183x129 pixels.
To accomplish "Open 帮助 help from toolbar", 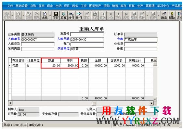I will click(172, 16).
